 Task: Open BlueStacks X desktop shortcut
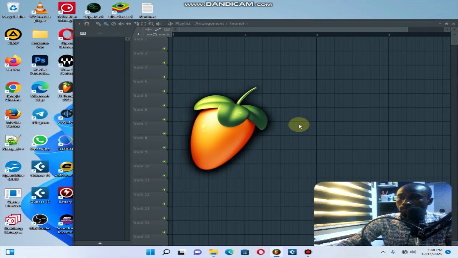coord(121,10)
